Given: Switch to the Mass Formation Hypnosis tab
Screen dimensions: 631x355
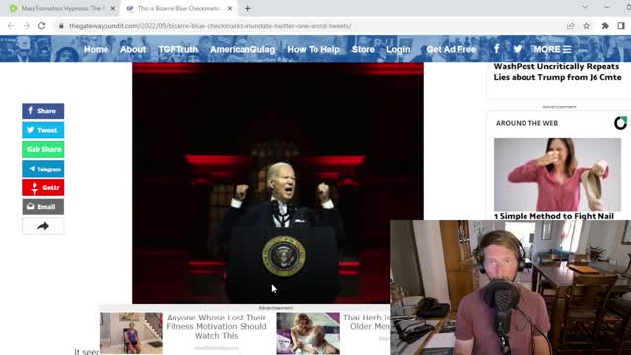Looking at the screenshot, I should pyautogui.click(x=60, y=8).
